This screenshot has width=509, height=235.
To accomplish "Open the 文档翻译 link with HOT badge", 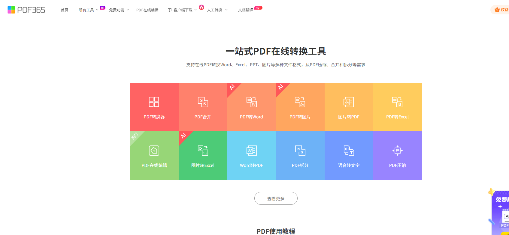I will click(246, 10).
